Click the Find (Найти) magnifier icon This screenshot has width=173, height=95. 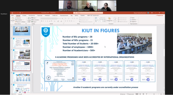tap(131, 18)
